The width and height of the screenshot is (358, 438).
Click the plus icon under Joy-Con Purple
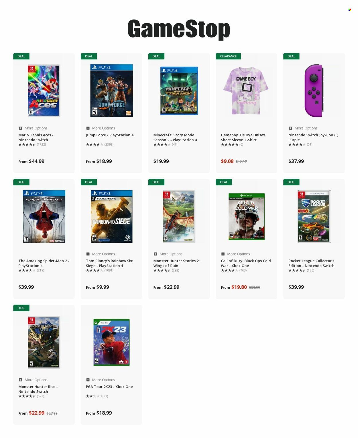(290, 128)
